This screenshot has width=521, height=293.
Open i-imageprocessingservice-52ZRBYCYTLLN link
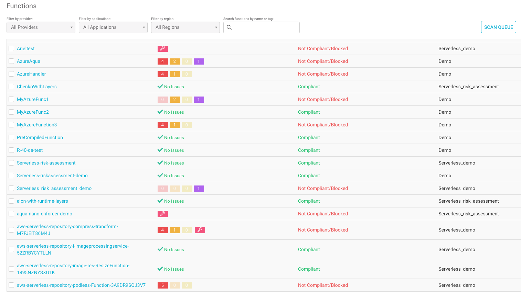tap(73, 249)
